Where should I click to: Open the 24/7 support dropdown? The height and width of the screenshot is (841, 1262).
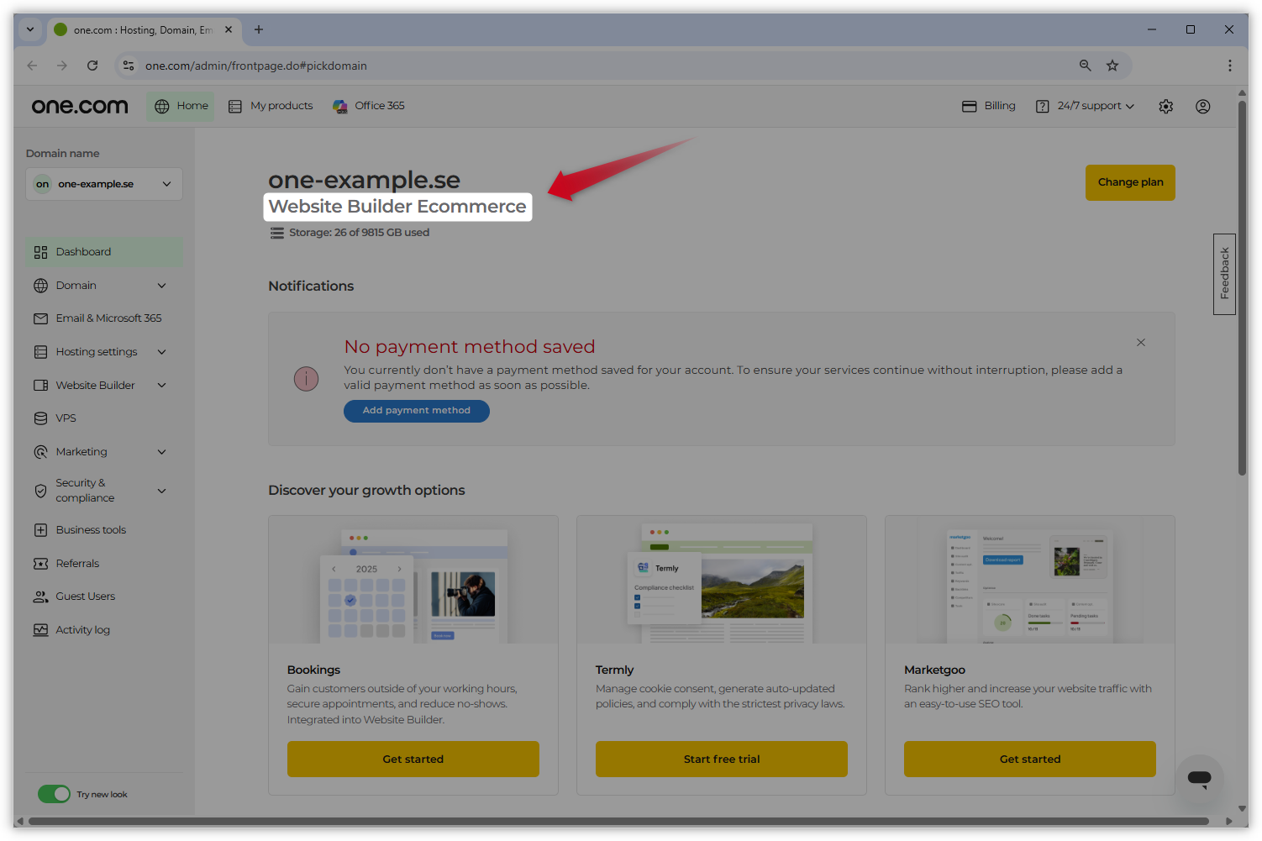pyautogui.click(x=1085, y=106)
